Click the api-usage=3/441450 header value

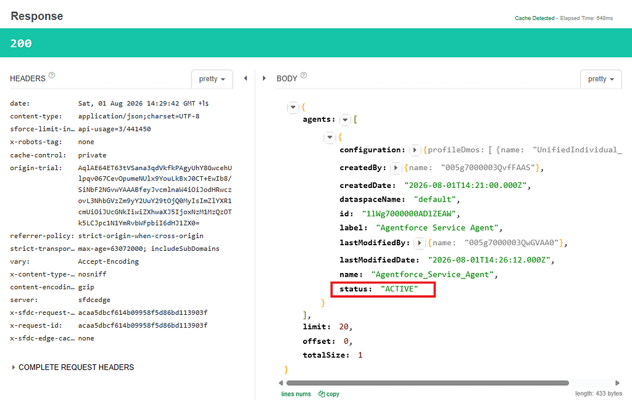pyautogui.click(x=114, y=129)
